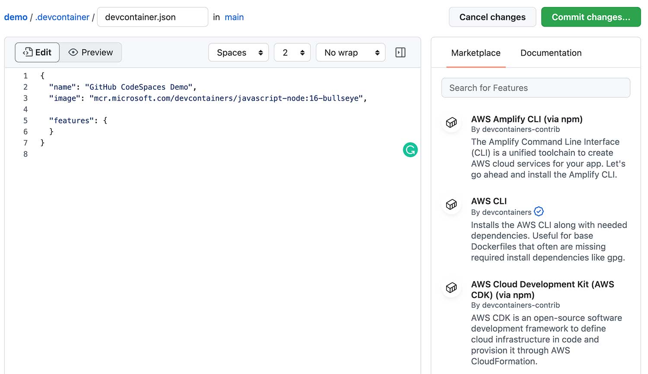
Task: Switch to Edit mode
Action: (x=38, y=53)
